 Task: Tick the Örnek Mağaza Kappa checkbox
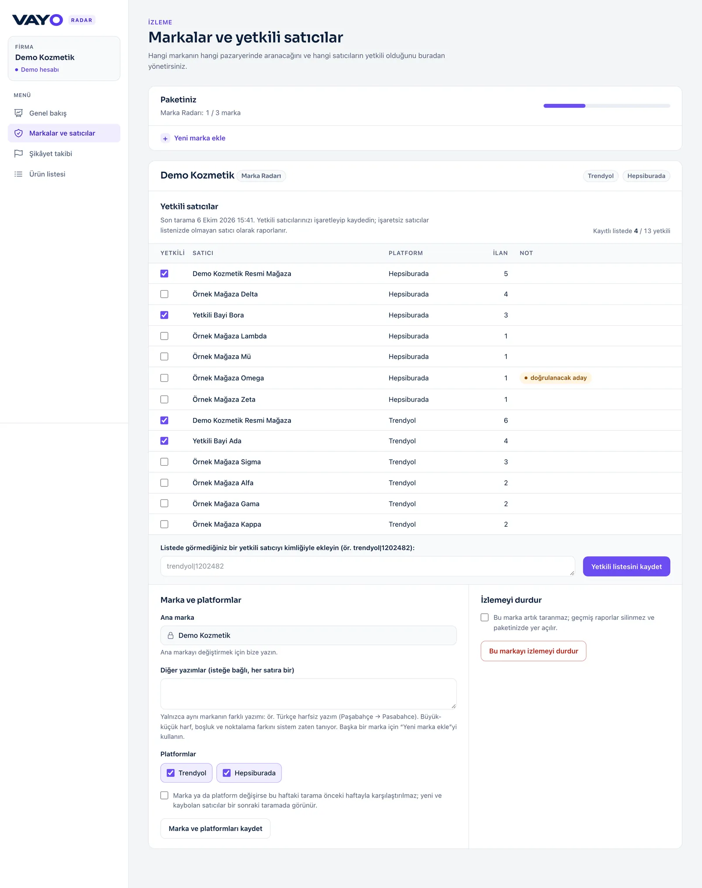click(x=165, y=525)
